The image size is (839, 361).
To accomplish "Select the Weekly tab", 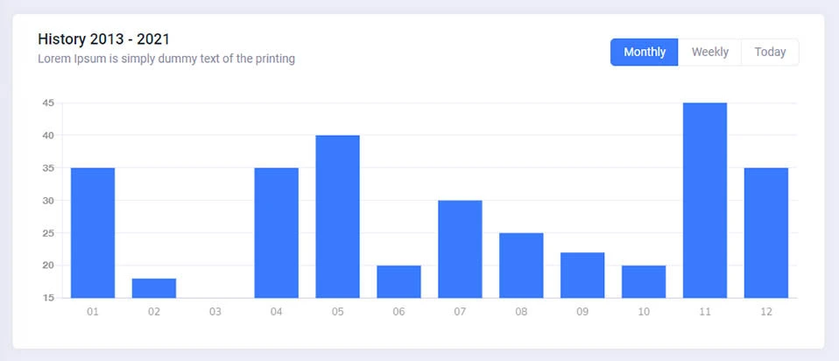I will click(x=709, y=52).
